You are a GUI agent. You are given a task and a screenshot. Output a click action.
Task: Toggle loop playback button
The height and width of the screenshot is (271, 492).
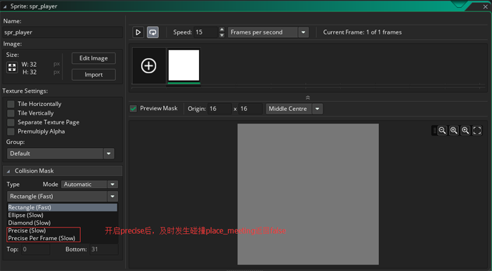tap(153, 32)
